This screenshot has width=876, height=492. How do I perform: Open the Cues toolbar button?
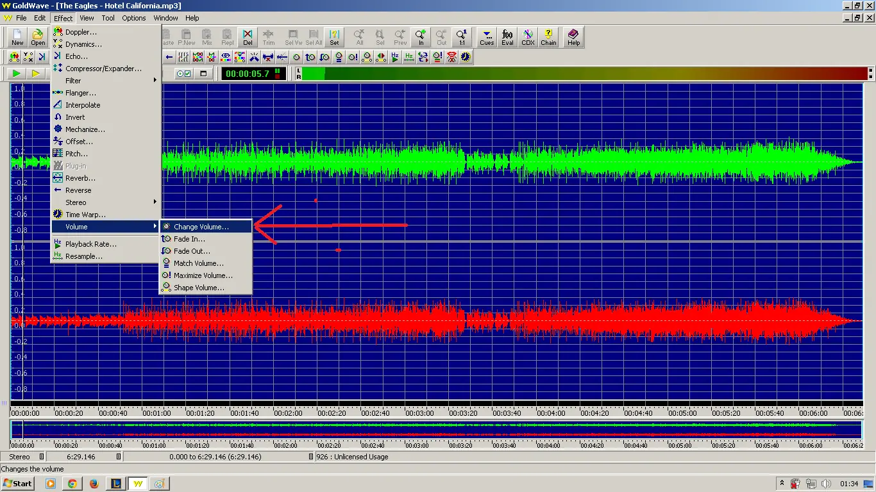[487, 37]
